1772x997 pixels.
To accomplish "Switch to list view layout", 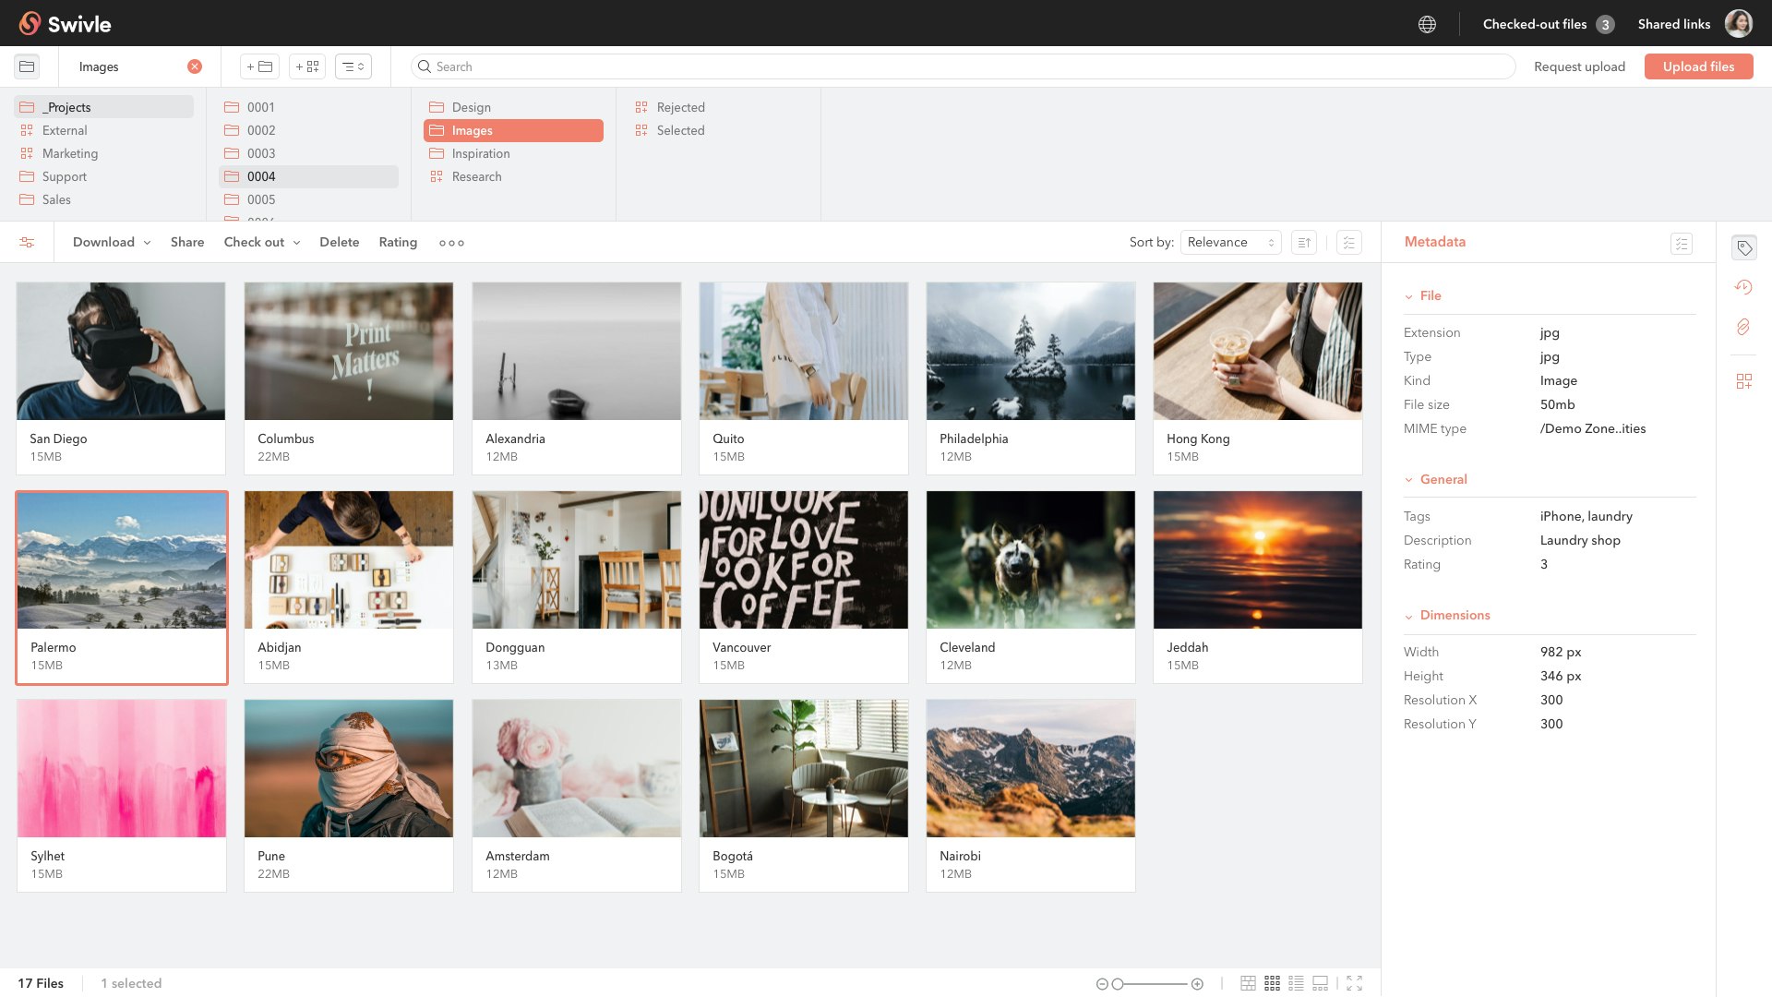I will tap(1296, 983).
